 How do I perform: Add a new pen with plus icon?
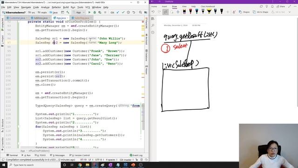point(228,12)
